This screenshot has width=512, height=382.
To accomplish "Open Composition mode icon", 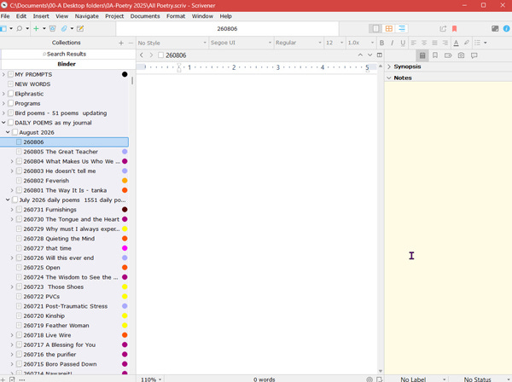I will pyautogui.click(x=495, y=29).
